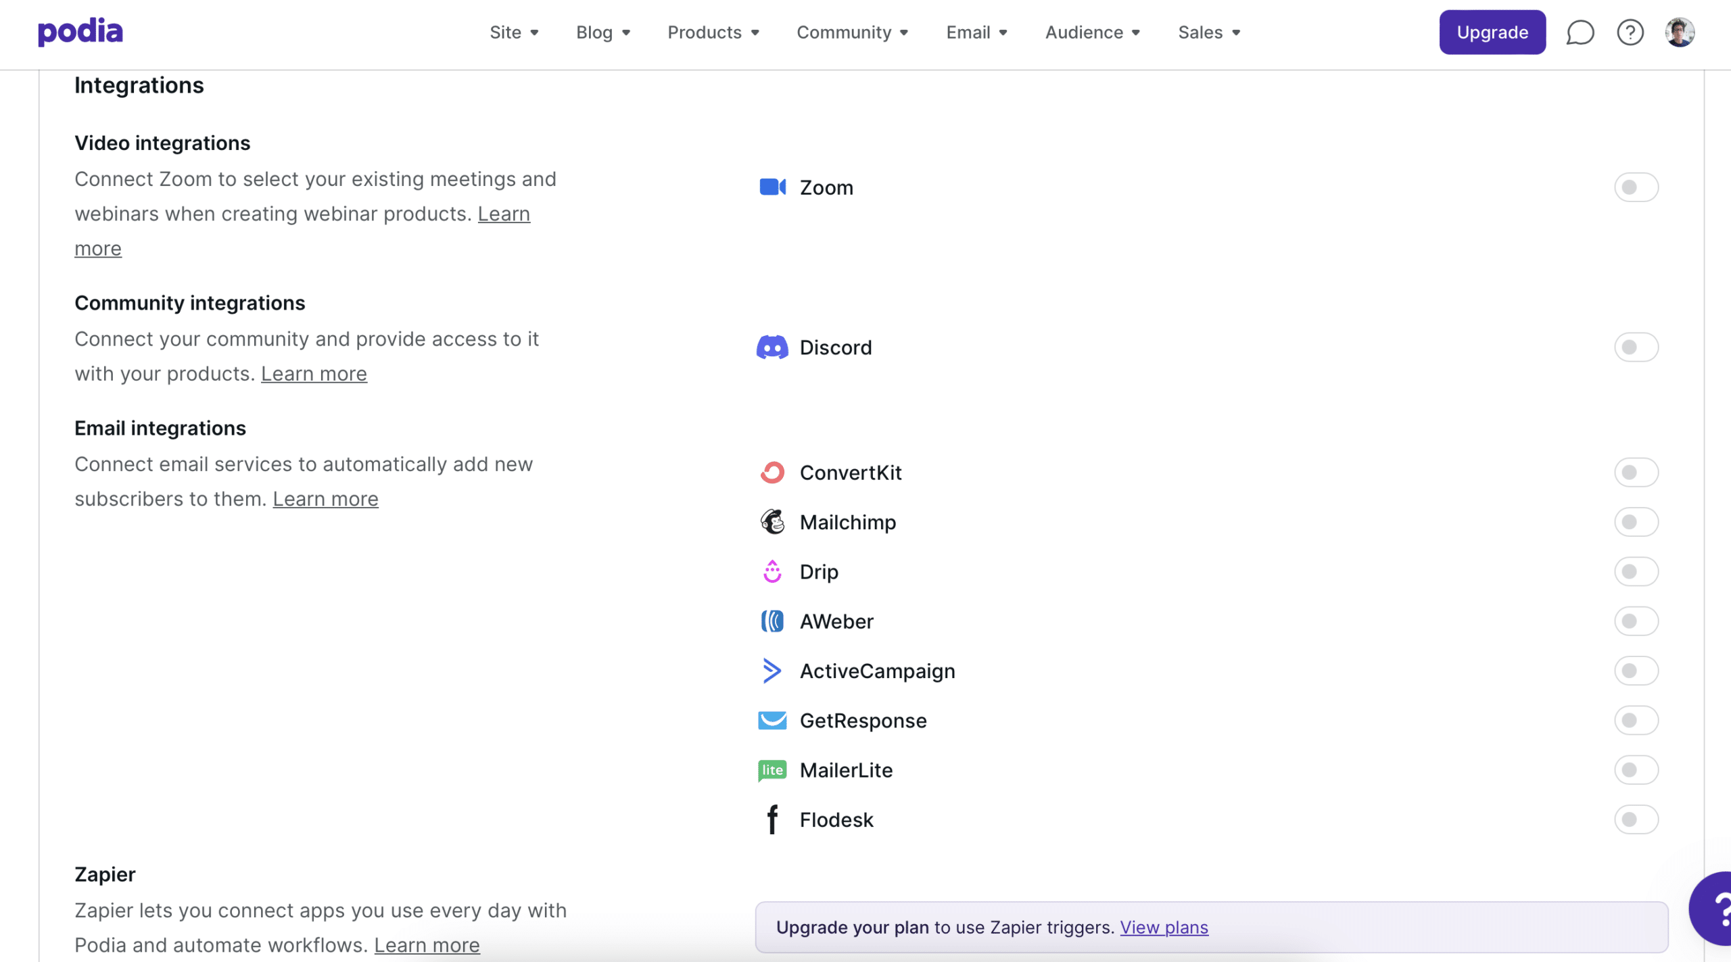Expand the Email dropdown menu
This screenshot has height=962, width=1731.
click(977, 32)
